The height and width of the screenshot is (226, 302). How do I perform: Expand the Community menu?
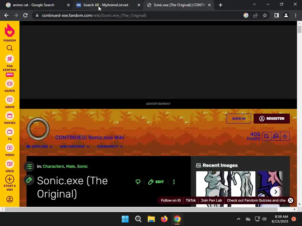[110, 147]
